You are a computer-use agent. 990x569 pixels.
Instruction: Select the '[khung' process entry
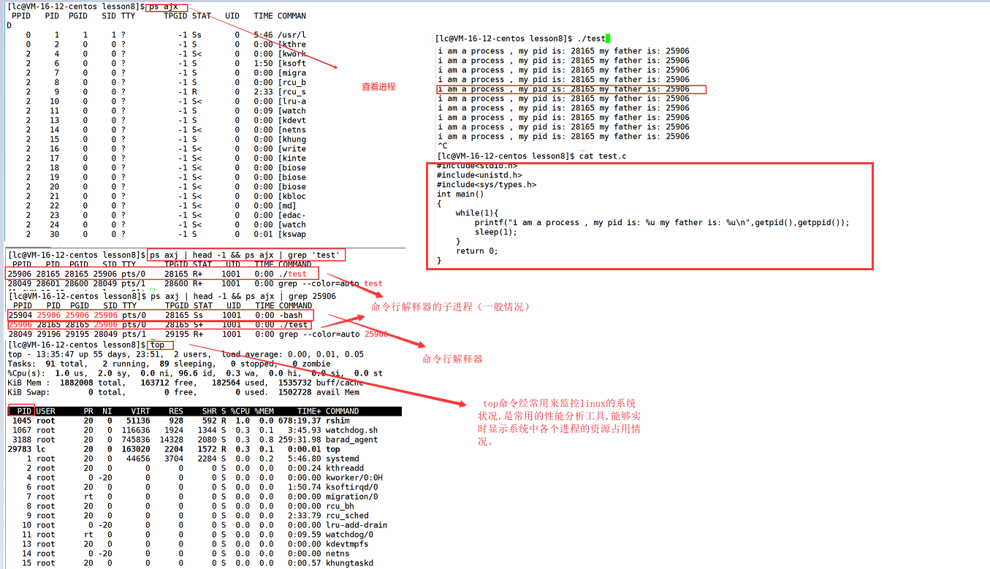pos(292,140)
